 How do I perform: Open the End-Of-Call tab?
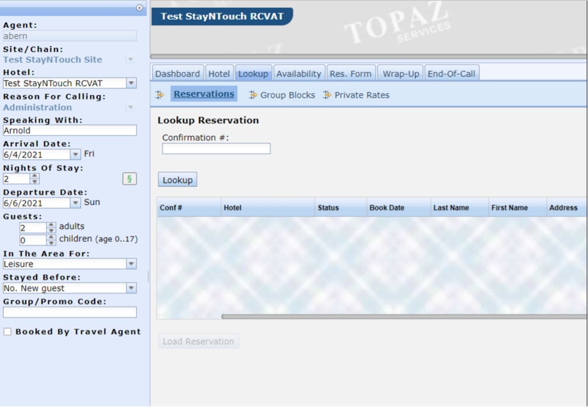pos(451,73)
